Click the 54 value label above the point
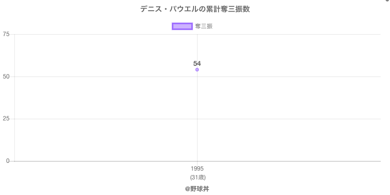This screenshot has width=390, height=195. click(197, 63)
